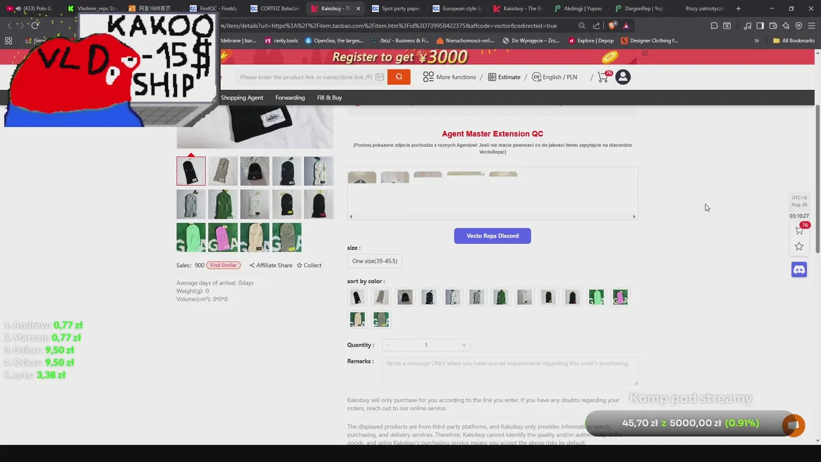821x462 pixels.
Task: Open More functions menu
Action: (x=450, y=77)
